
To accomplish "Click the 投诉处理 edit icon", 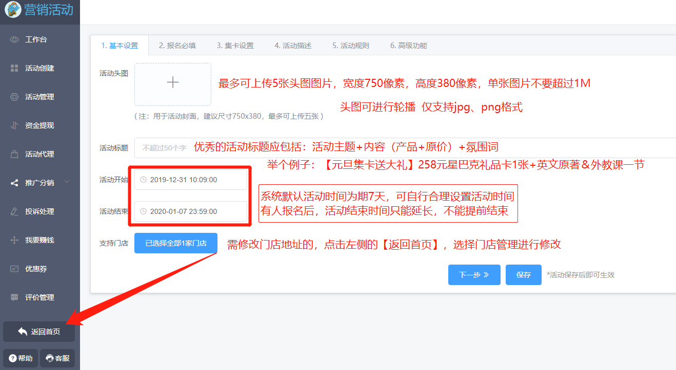I will point(14,211).
